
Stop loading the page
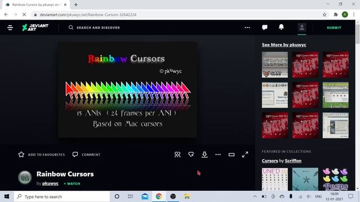pyautogui.click(x=24, y=15)
